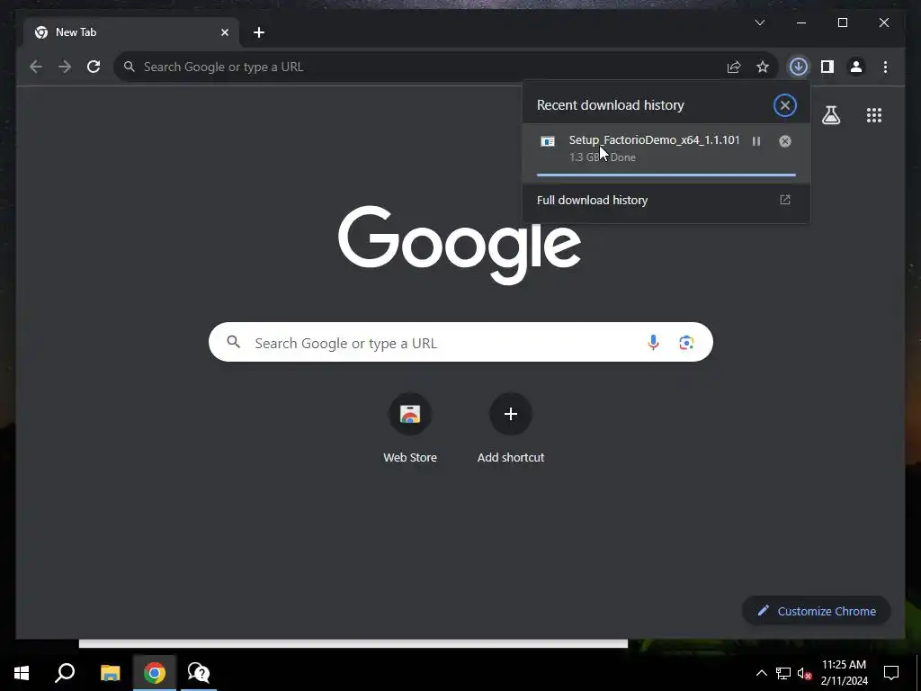
Task: Click the Google logo
Action: point(460,246)
